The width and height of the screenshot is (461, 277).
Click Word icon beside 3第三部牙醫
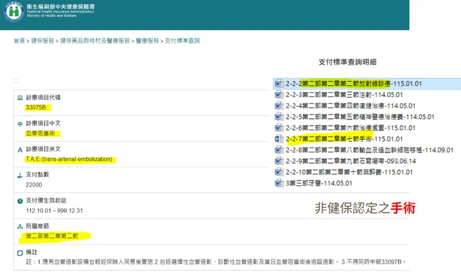[278, 183]
